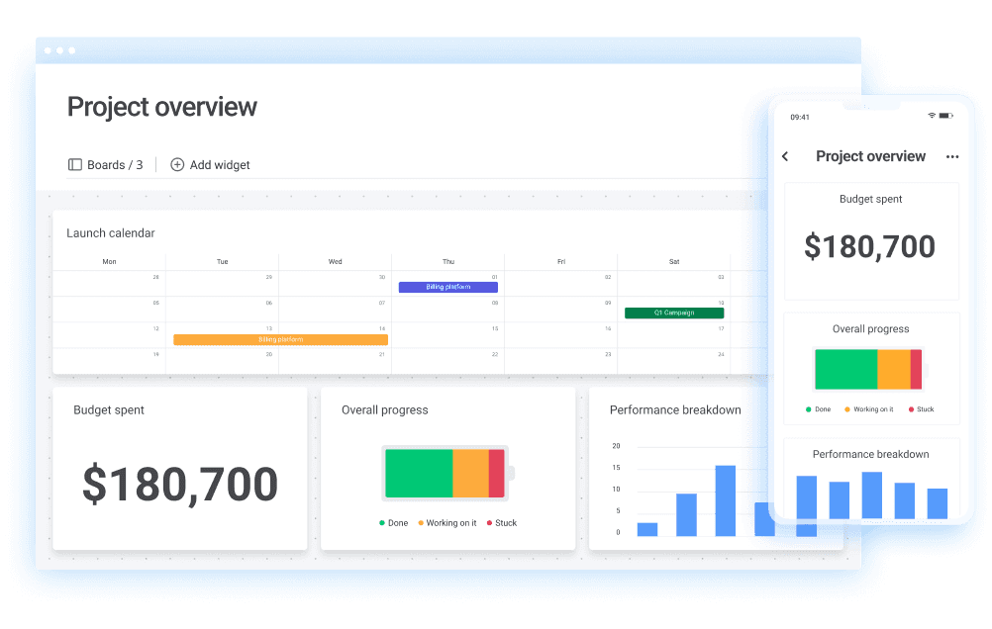Select the orange Billing platform event
Viewport: 992px width, 629px height.
(x=280, y=339)
